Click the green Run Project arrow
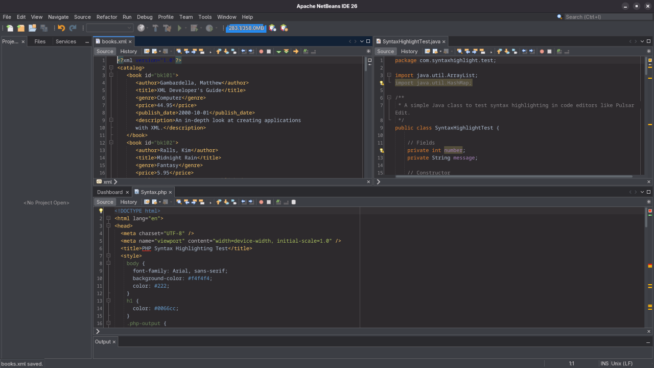 [180, 28]
